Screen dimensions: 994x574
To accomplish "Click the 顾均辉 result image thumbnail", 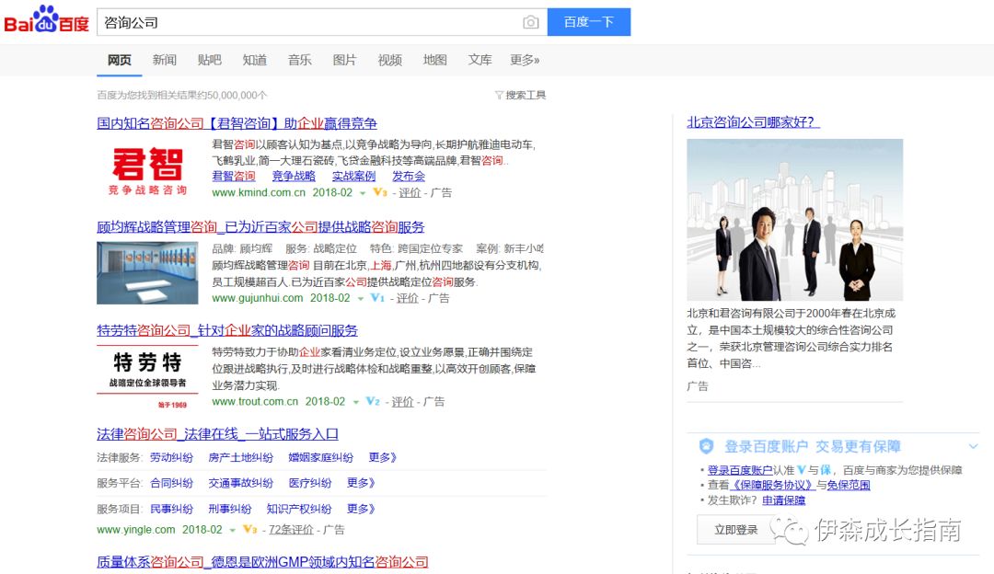I will pyautogui.click(x=147, y=272).
